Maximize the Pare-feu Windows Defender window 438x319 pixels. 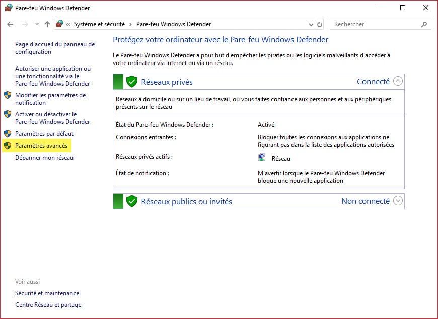(x=403, y=8)
